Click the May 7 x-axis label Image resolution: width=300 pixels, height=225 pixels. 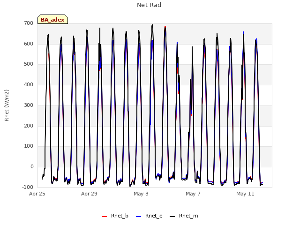click(193, 194)
